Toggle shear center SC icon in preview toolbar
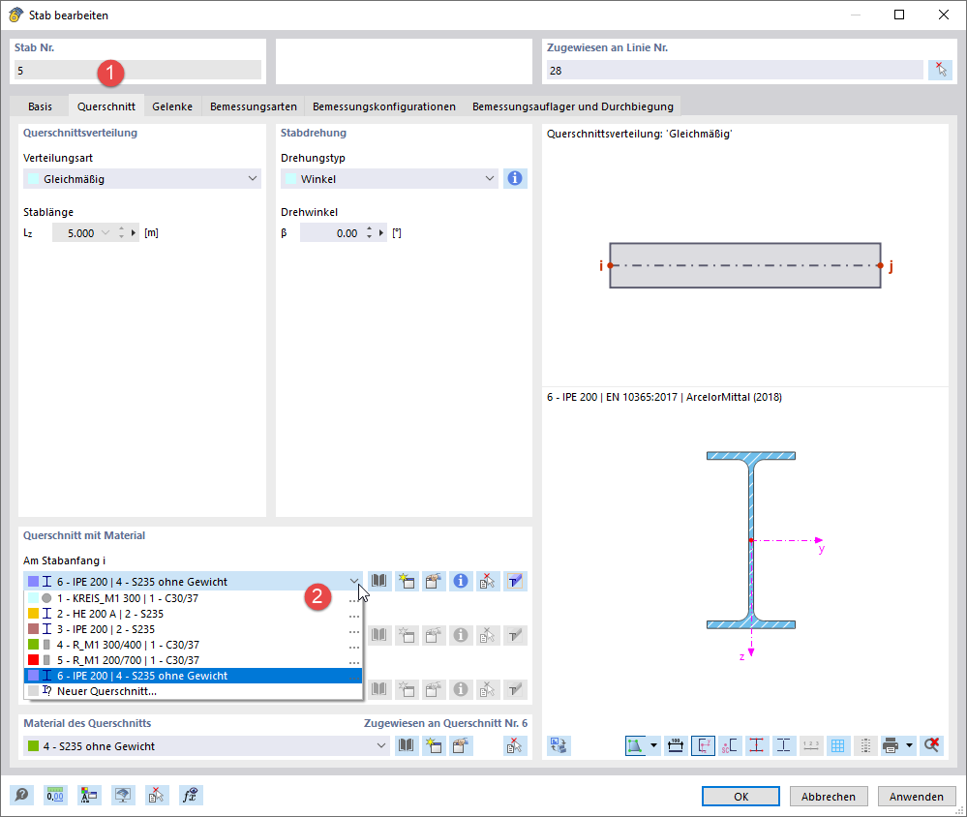 pos(730,745)
